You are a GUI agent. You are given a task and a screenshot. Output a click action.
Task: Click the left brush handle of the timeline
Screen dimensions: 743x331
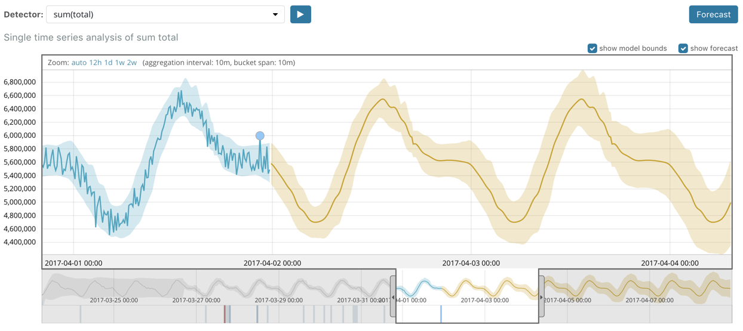click(393, 297)
